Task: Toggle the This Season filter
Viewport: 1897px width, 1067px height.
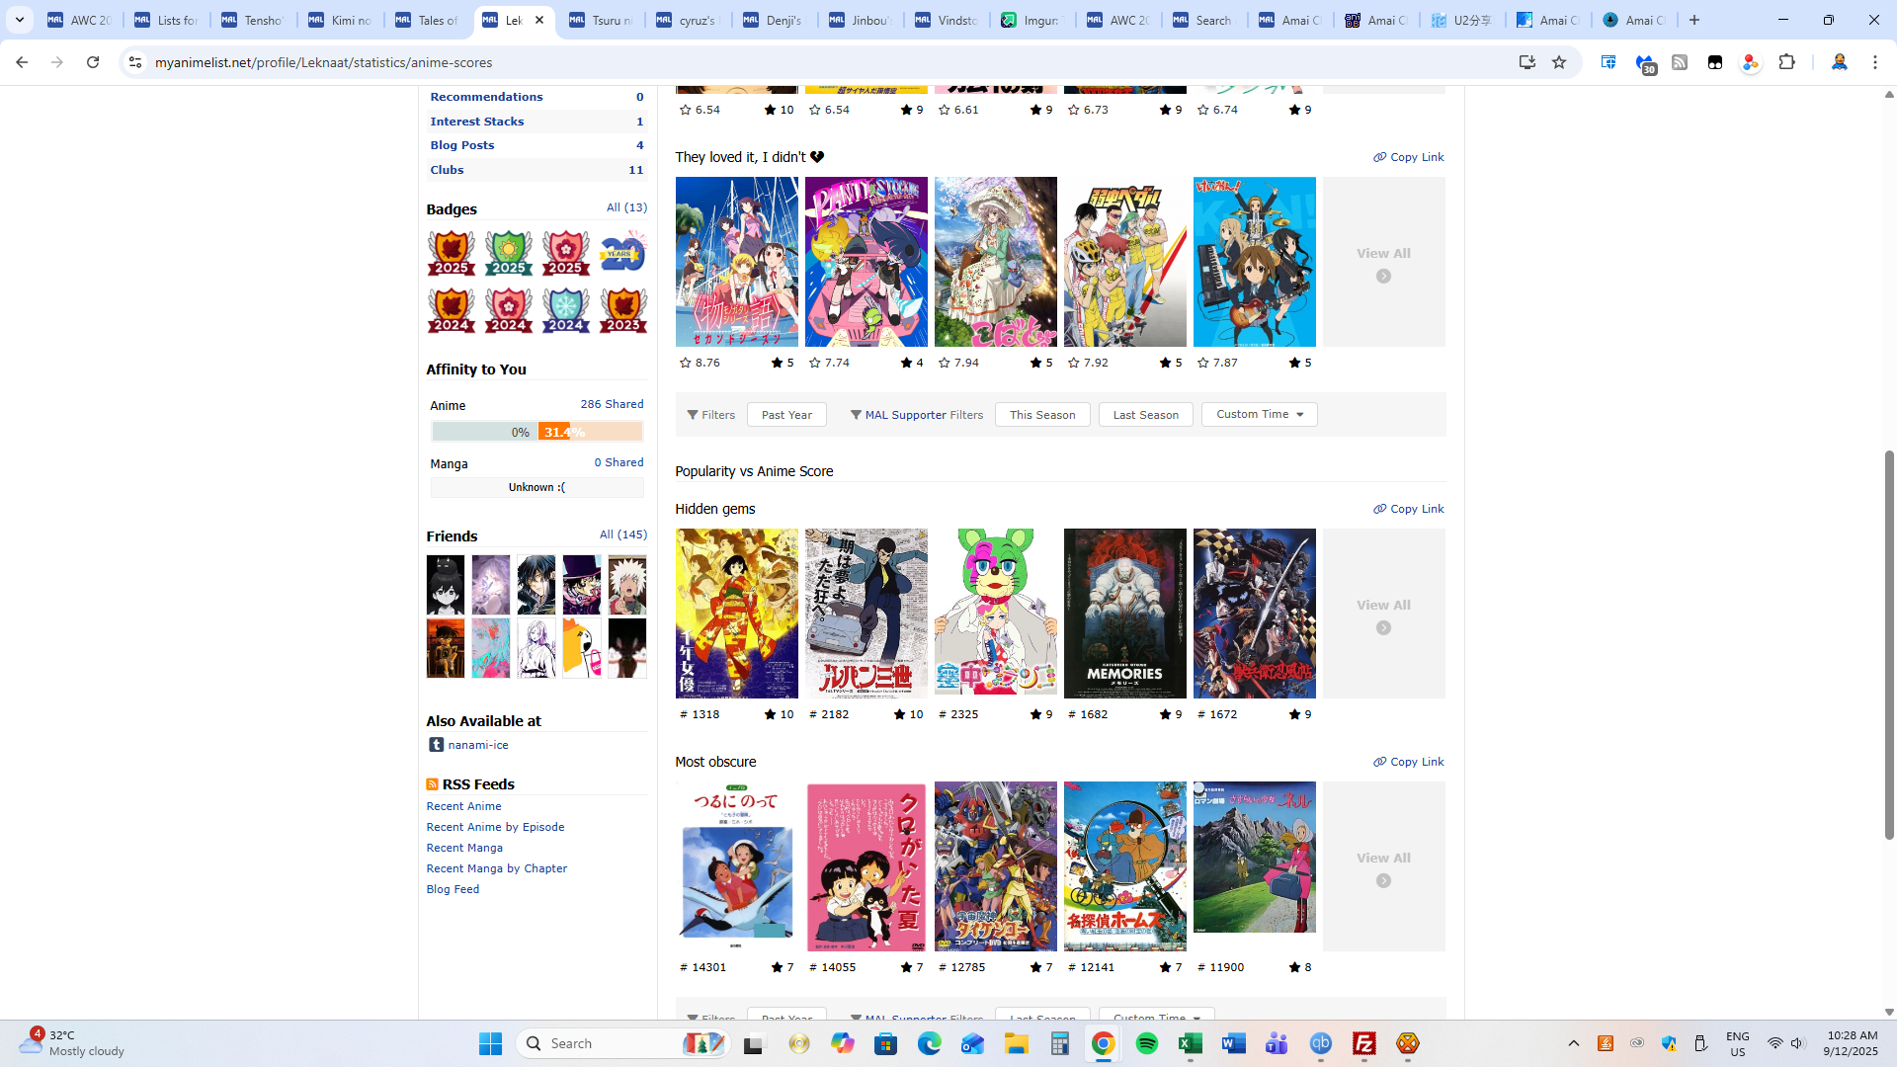Action: pyautogui.click(x=1041, y=415)
